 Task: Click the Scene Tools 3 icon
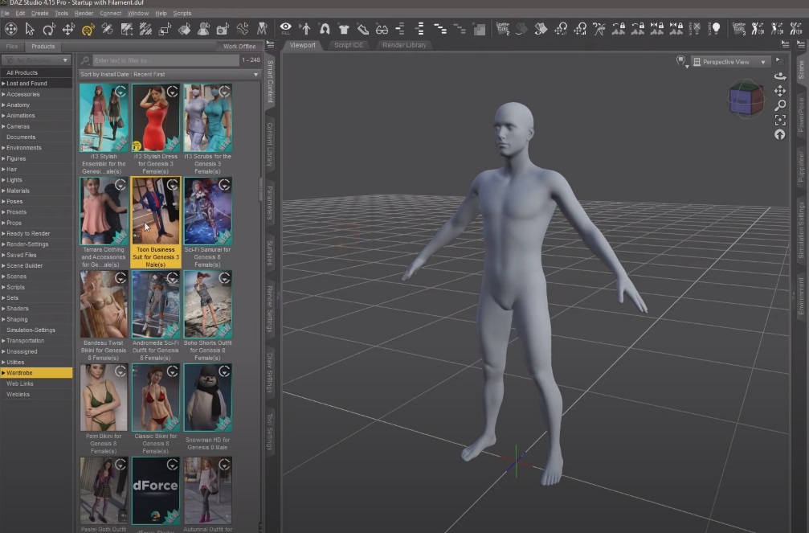click(739, 28)
